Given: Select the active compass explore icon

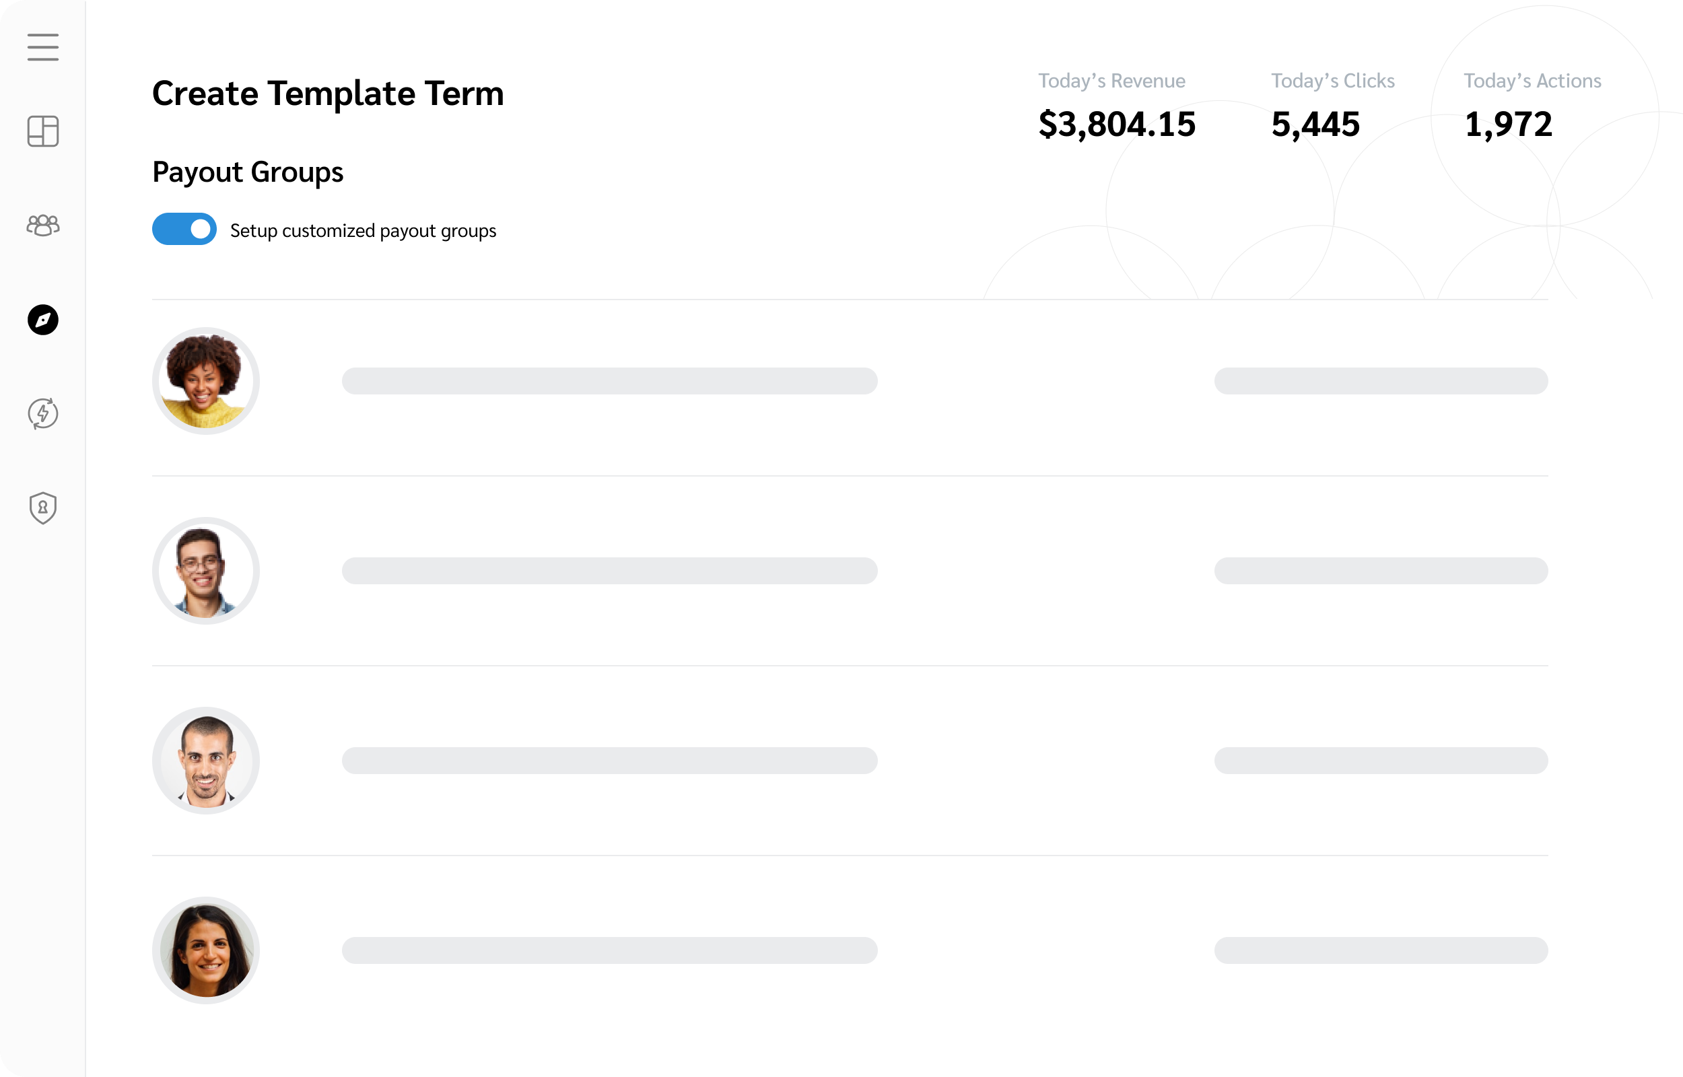Looking at the screenshot, I should click(x=42, y=320).
